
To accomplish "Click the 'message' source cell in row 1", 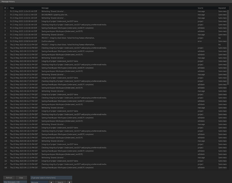I will [201, 11].
